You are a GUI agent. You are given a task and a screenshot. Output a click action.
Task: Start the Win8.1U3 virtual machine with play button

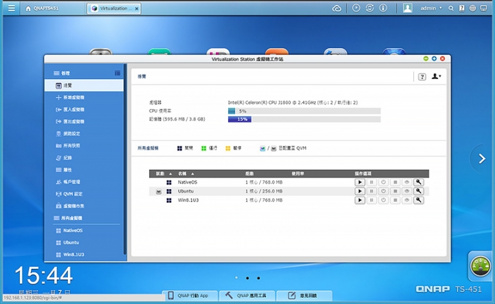[360, 200]
